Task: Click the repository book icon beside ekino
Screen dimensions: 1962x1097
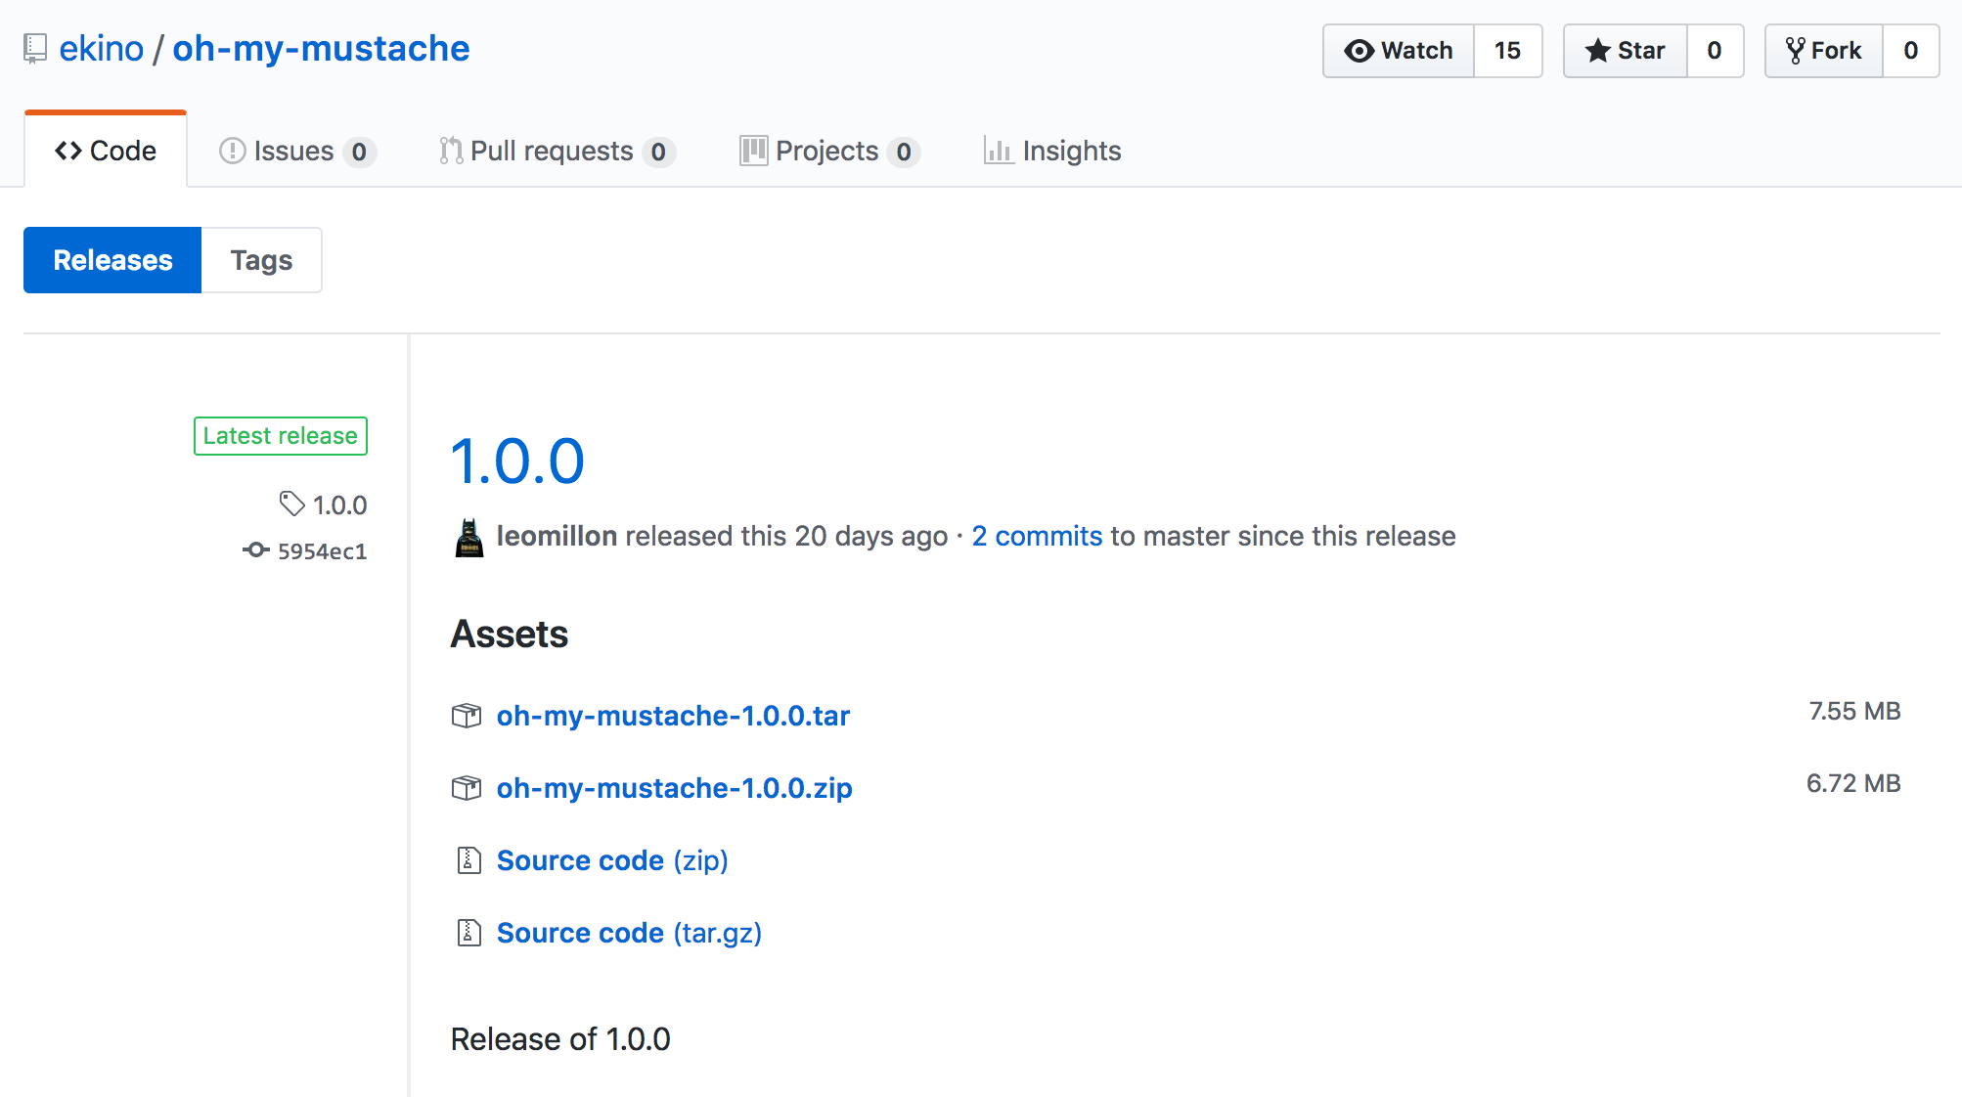Action: tap(35, 49)
